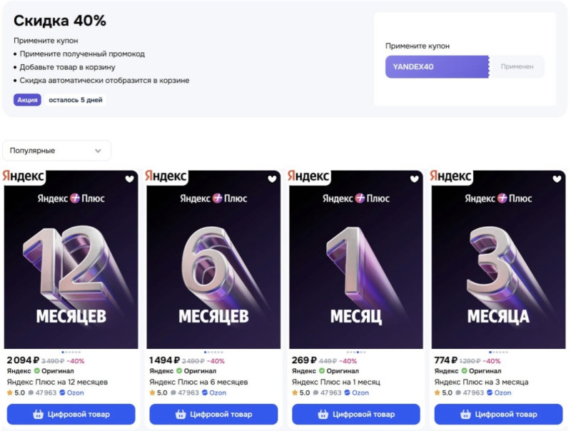Open Яндекс Плюс на 6 месяцев title link

[199, 382]
